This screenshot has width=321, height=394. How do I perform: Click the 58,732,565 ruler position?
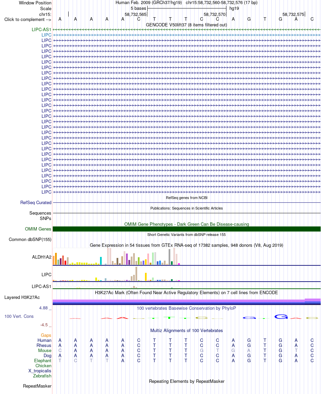point(135,15)
